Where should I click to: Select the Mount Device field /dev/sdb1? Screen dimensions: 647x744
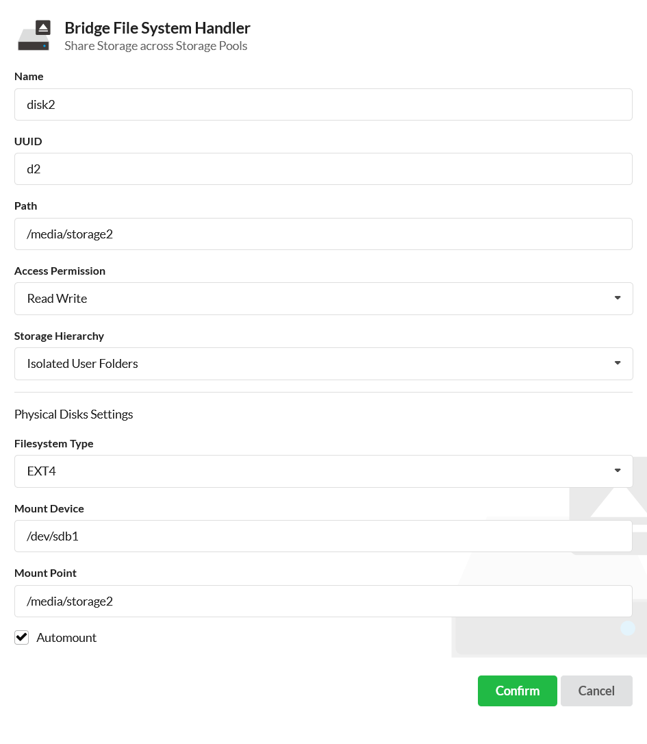[323, 536]
